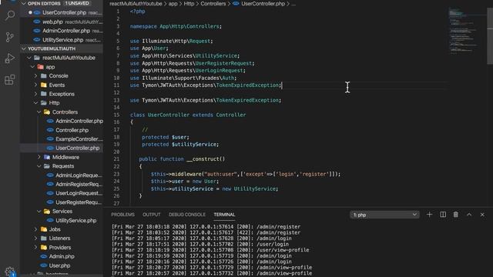Click 'Controllers' breadcrumb segment

[213, 4]
